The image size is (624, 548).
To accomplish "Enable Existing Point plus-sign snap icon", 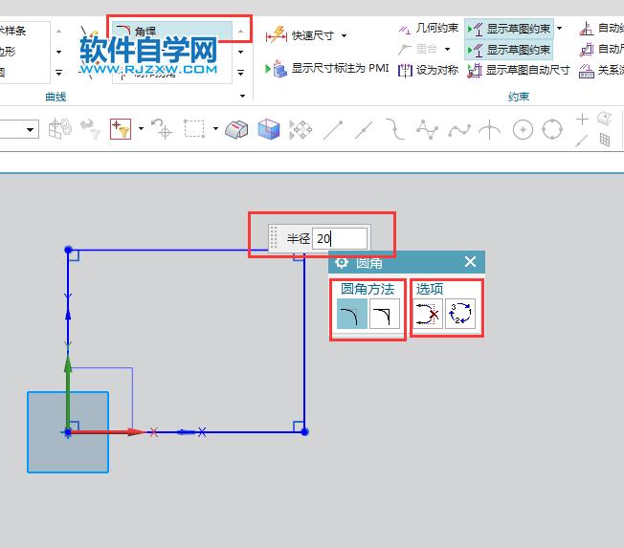I will [582, 119].
